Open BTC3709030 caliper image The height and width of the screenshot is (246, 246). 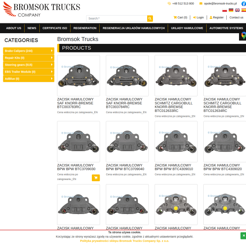78,142
